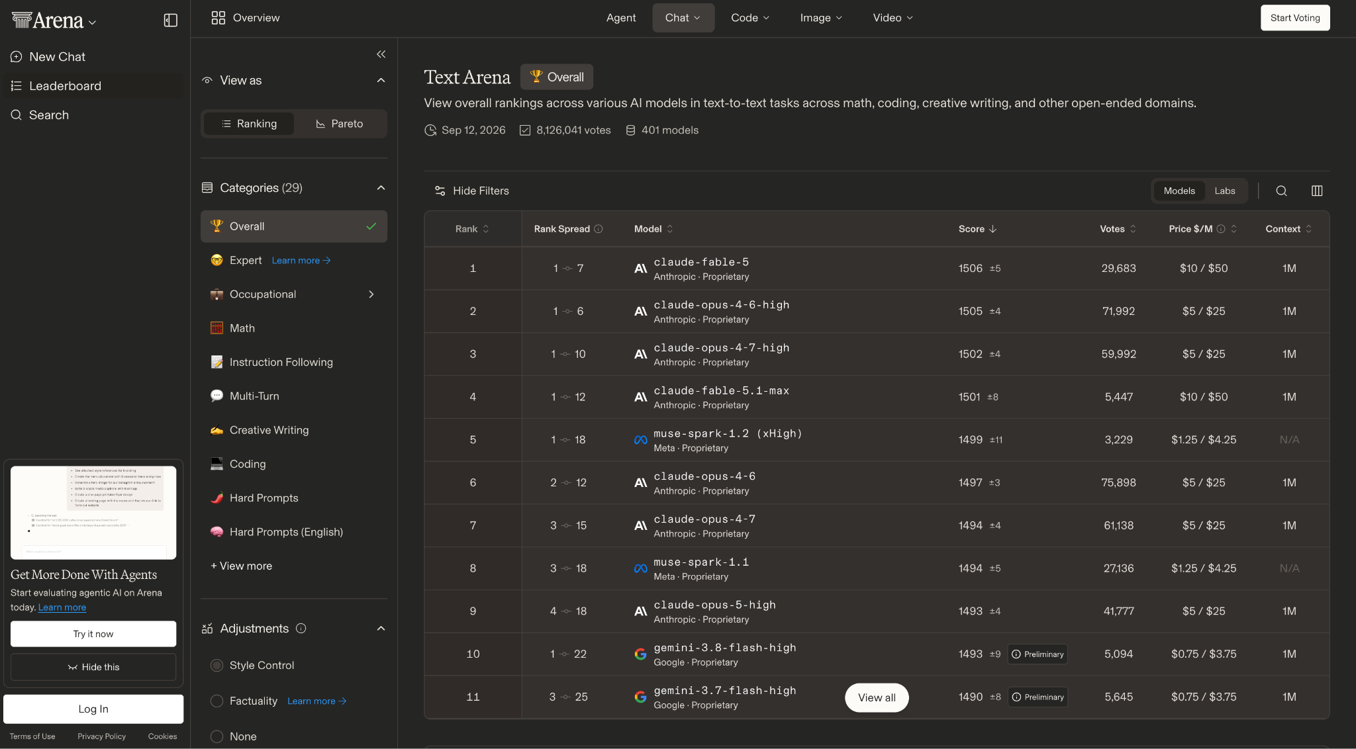Click the clock icon beside Sep 12, 2026
This screenshot has height=749, width=1356.
430,130
